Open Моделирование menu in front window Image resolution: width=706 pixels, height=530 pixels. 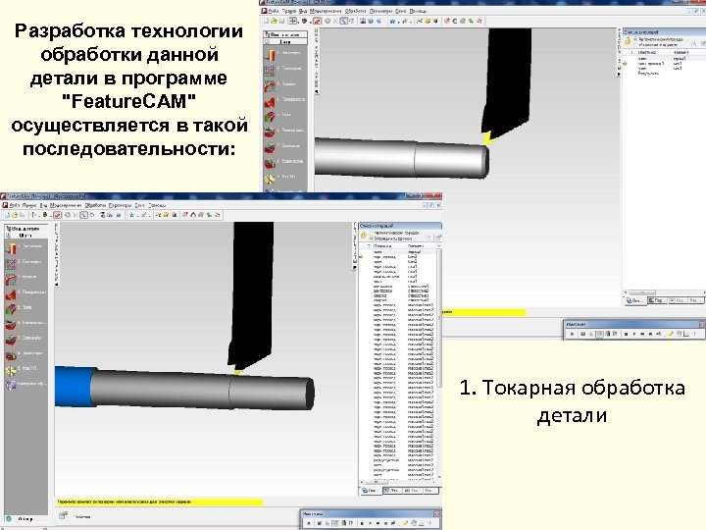[66, 205]
